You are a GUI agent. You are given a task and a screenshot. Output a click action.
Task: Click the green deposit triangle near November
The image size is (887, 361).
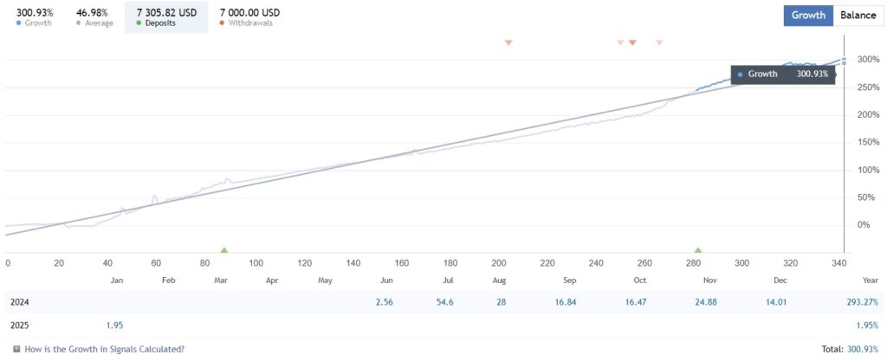pyautogui.click(x=698, y=249)
